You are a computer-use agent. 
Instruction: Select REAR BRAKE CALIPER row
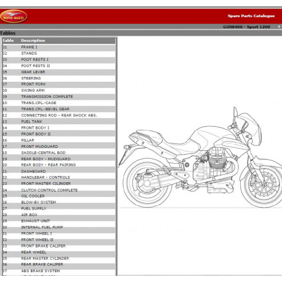(x=59, y=264)
